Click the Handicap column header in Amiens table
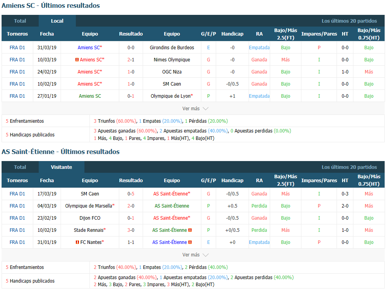The height and width of the screenshot is (292, 387). click(x=232, y=34)
